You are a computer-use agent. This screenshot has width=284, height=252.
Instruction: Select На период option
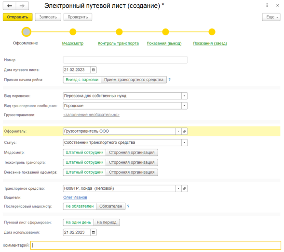pos(107,222)
